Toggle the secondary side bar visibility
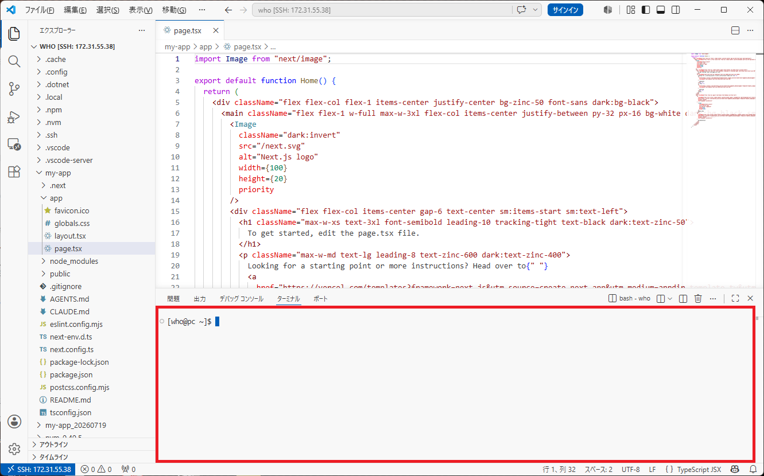Viewport: 764px width, 476px height. (676, 10)
